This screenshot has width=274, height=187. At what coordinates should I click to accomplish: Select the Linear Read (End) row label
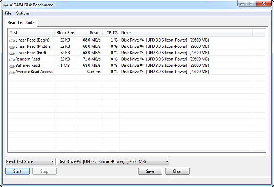tap(30, 53)
